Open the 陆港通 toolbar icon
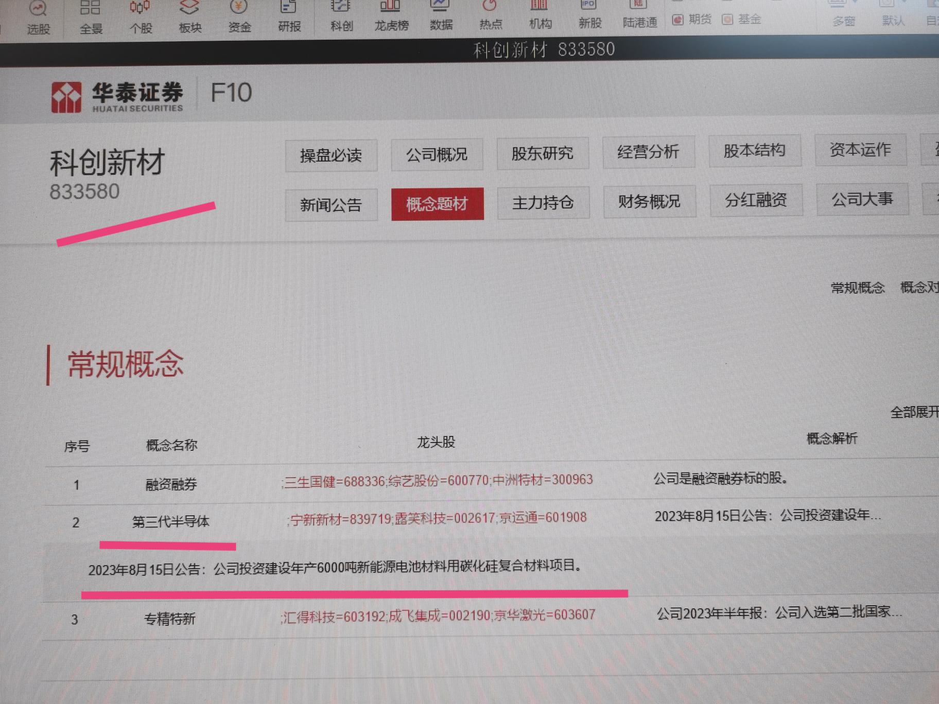 pyautogui.click(x=639, y=13)
